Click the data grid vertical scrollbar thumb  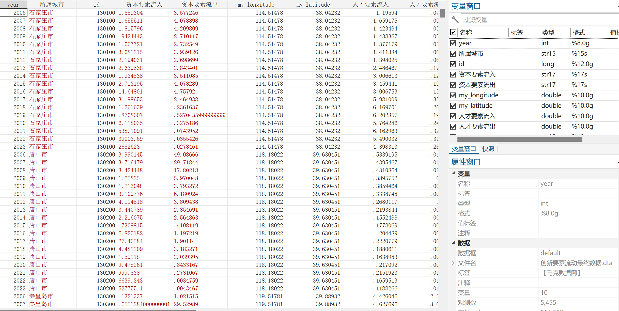tap(442, 13)
